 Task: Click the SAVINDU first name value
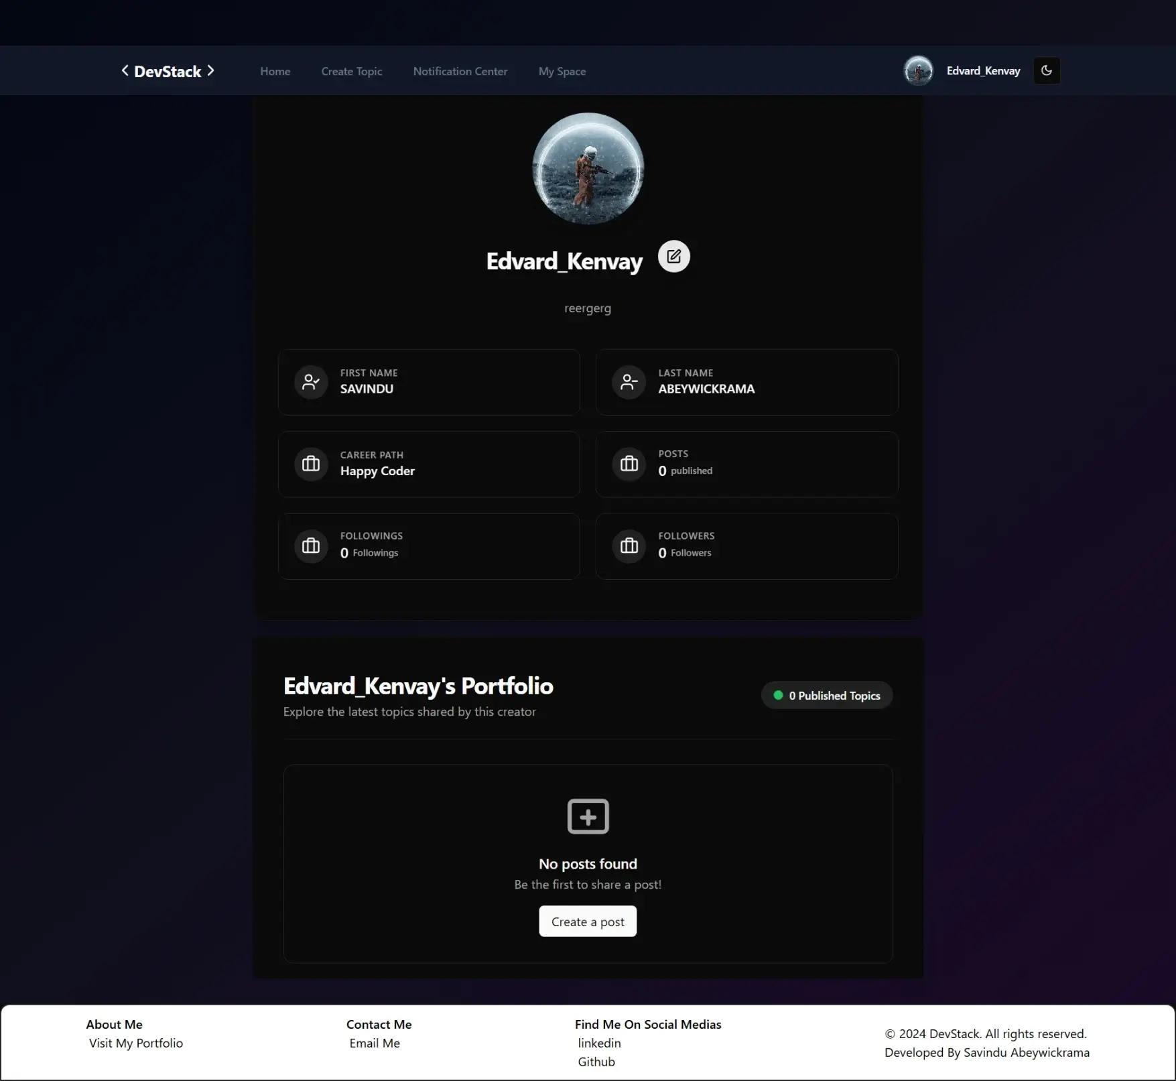367,389
